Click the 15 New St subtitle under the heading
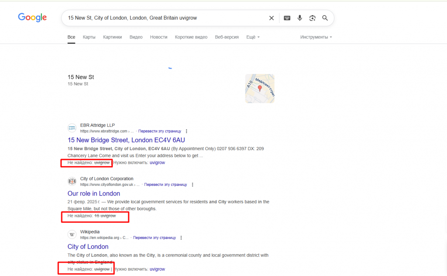Image resolution: width=447 pixels, height=276 pixels. click(x=78, y=84)
